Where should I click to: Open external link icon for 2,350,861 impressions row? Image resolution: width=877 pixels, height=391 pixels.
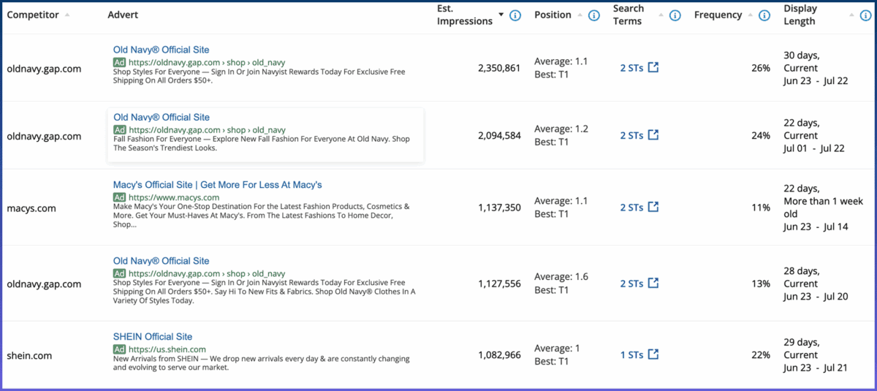(653, 67)
